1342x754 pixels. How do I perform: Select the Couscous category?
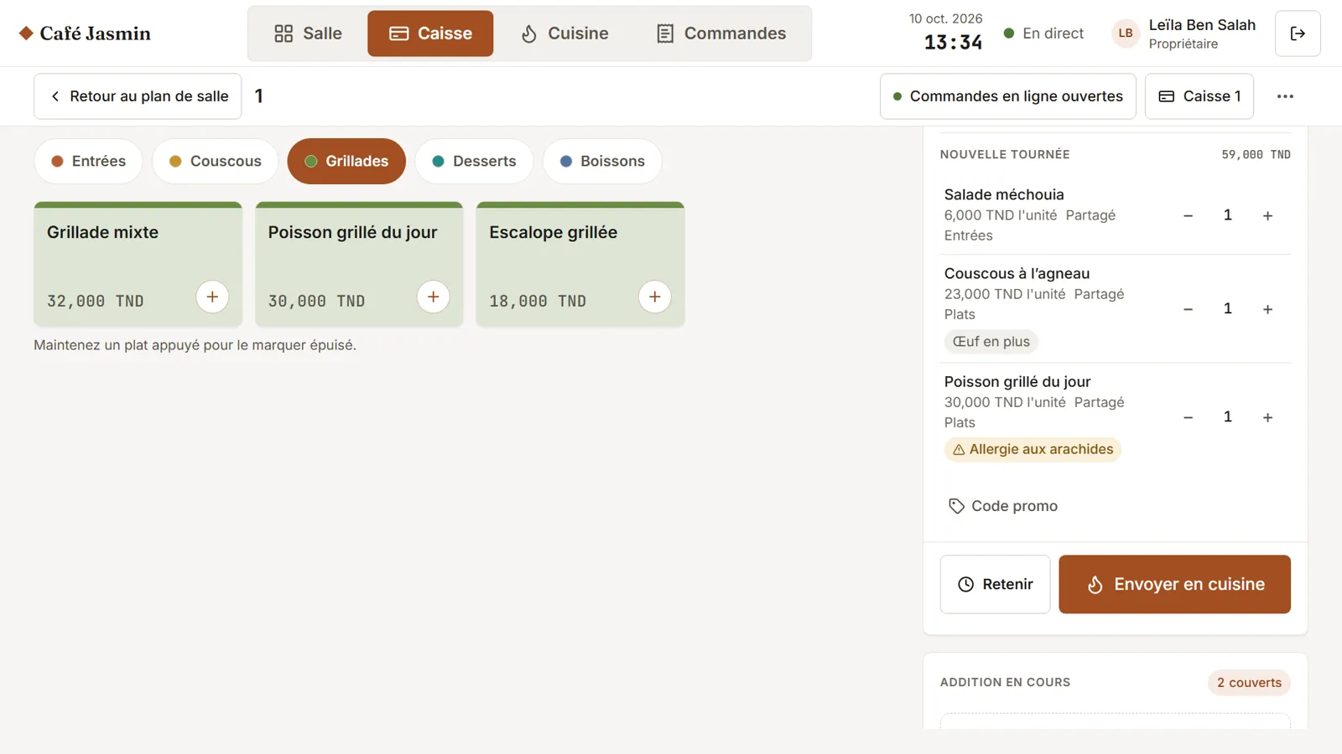click(x=215, y=161)
